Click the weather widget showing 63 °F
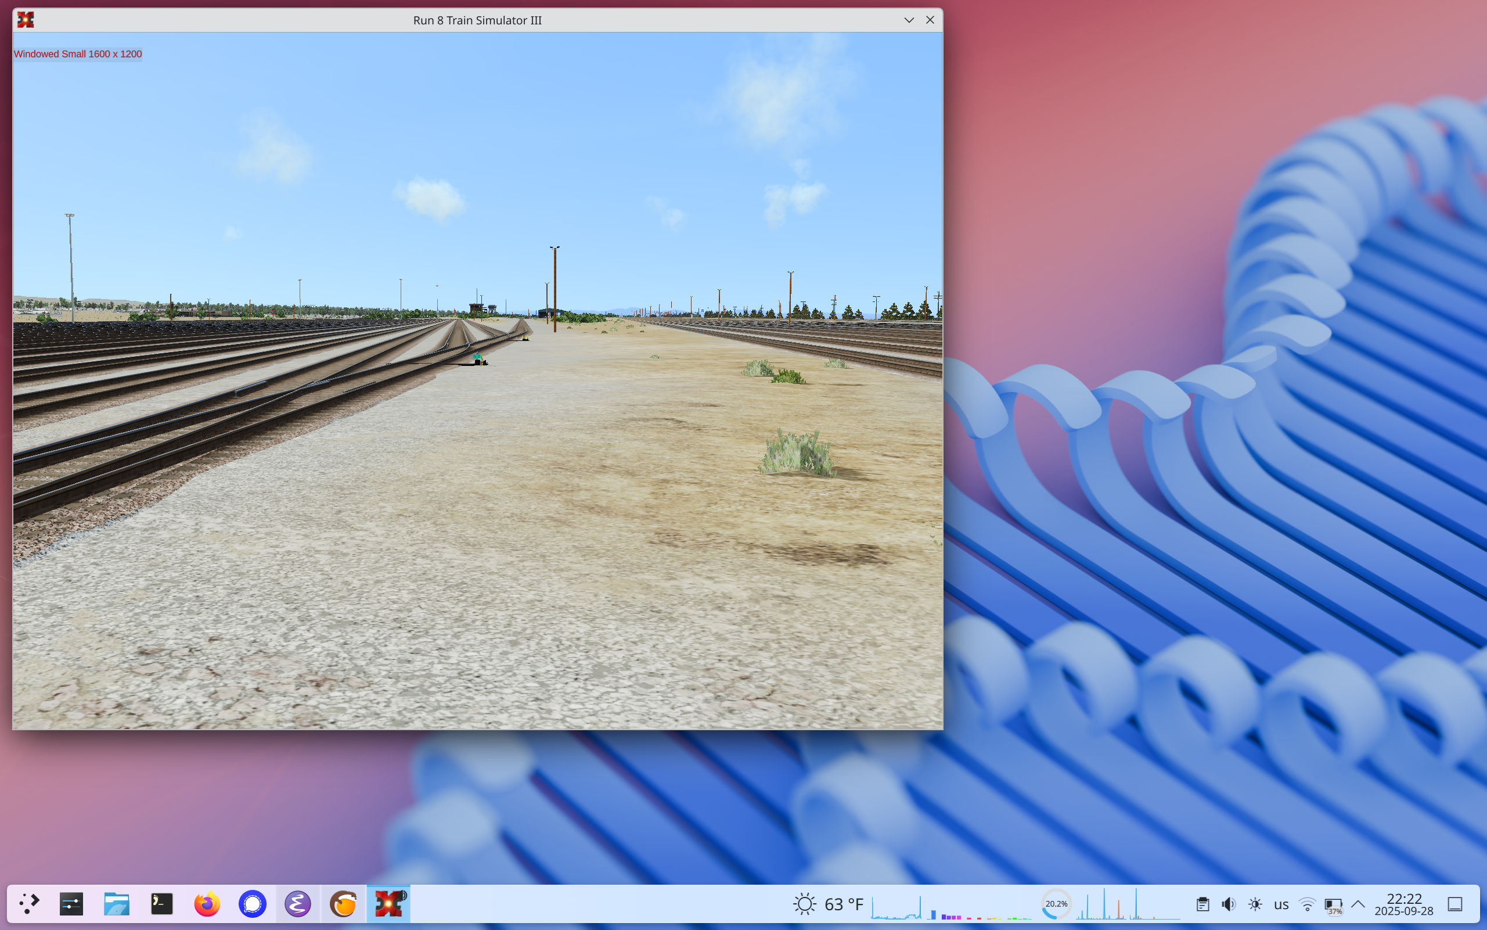Screen dimensions: 1487x930 (827, 904)
